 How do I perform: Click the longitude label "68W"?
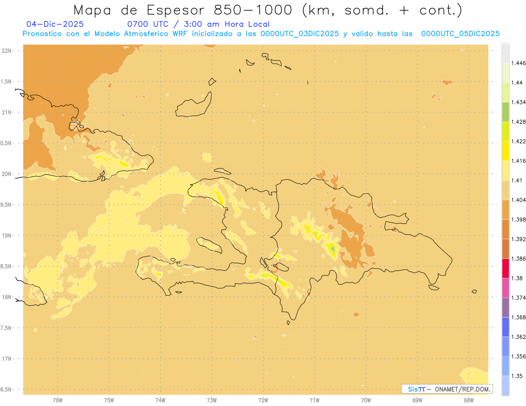[469, 400]
